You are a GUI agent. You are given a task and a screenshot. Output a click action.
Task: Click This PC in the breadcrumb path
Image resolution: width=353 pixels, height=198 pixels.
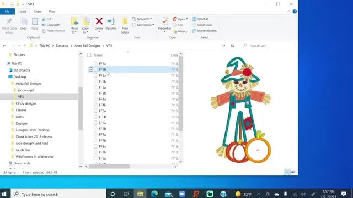point(44,46)
